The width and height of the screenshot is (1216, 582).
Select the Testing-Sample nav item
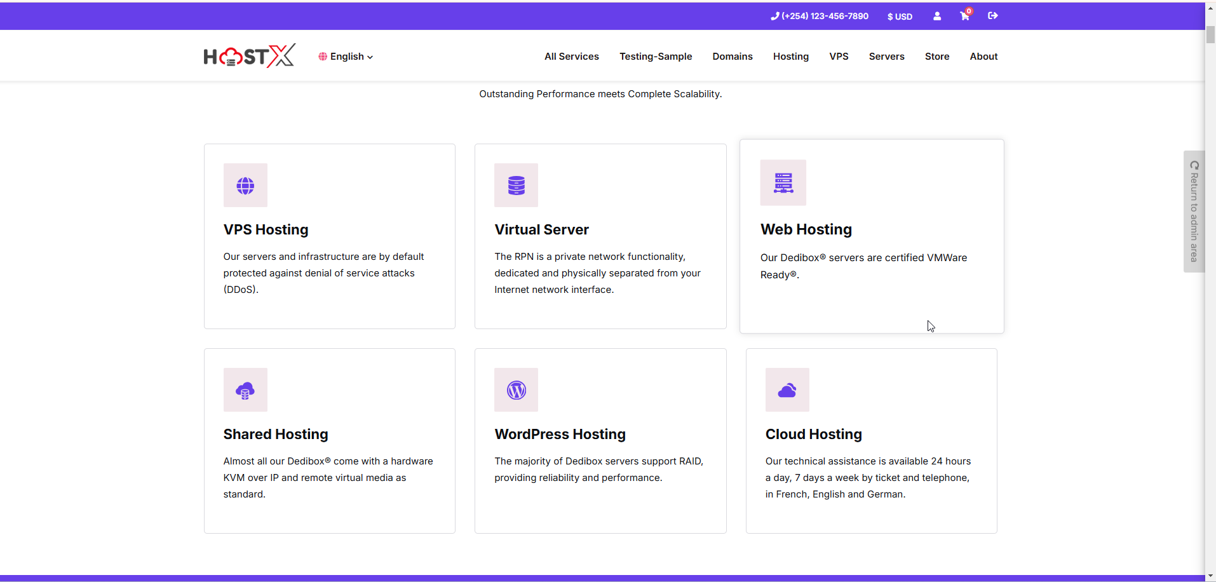[656, 57]
